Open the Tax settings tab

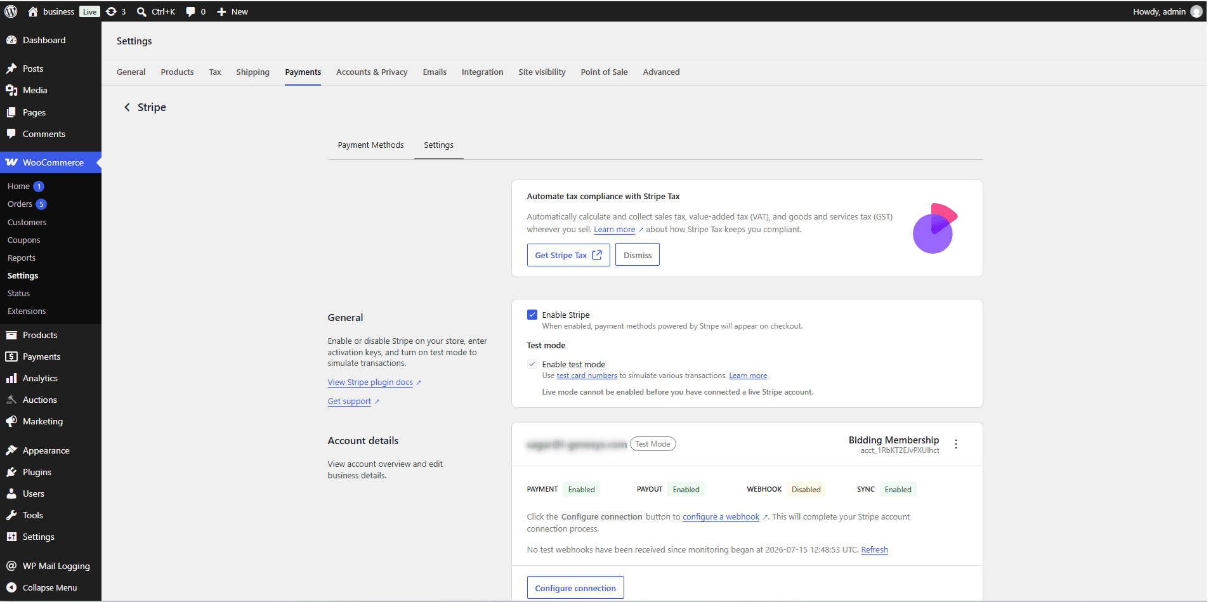click(x=215, y=72)
